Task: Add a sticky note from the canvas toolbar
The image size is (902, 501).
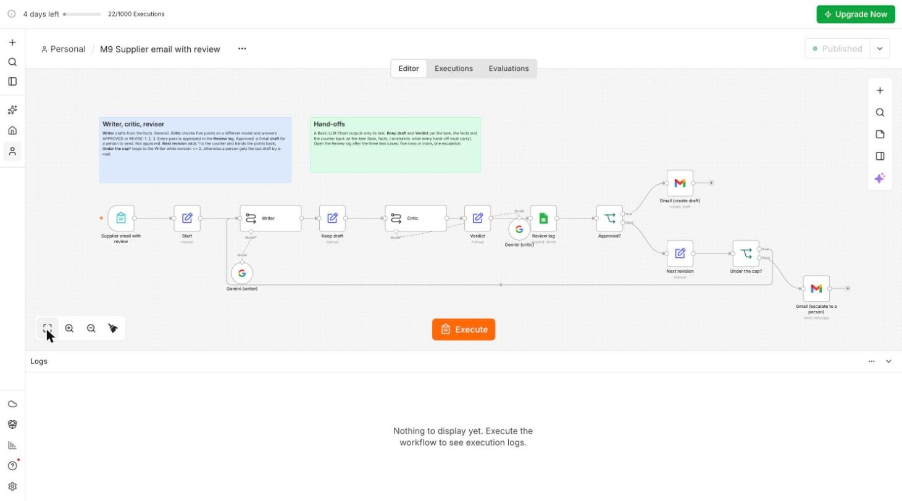Action: [880, 135]
